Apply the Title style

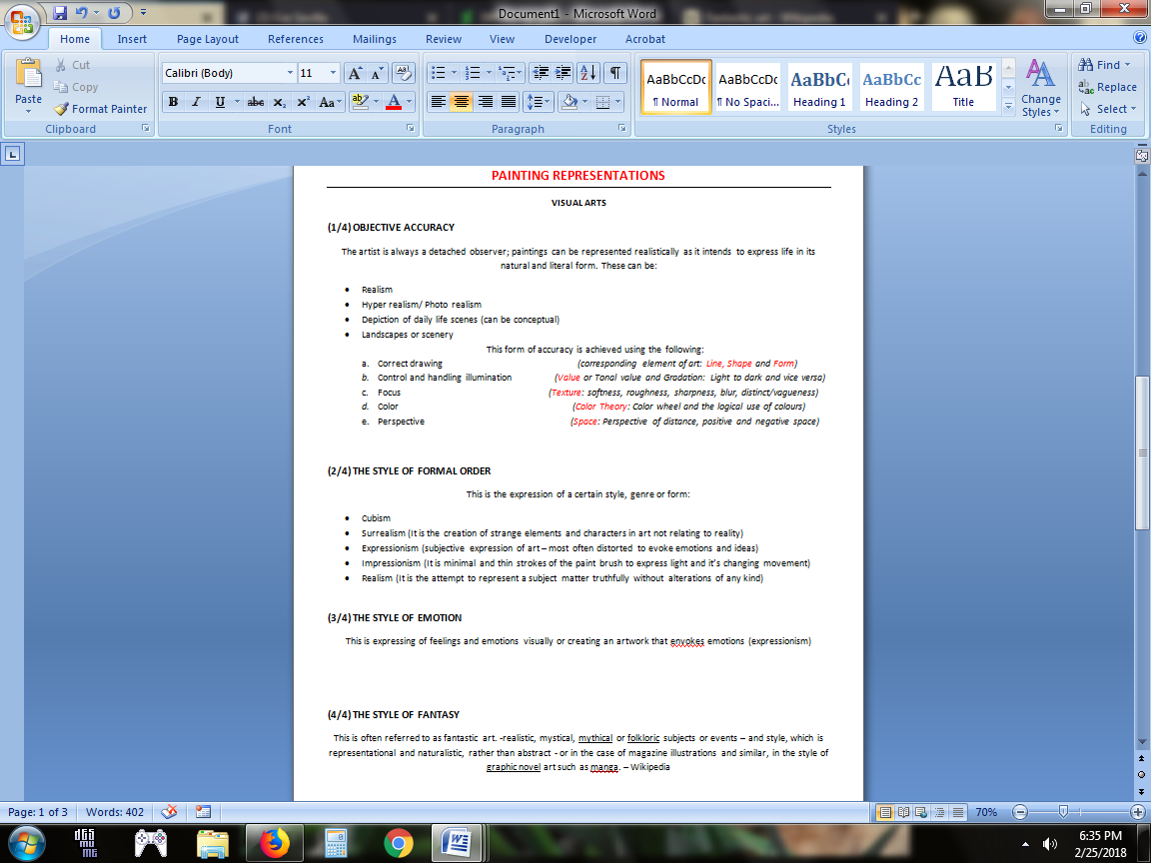[963, 87]
